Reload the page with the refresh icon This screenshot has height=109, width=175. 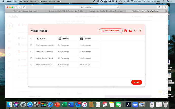118,7
